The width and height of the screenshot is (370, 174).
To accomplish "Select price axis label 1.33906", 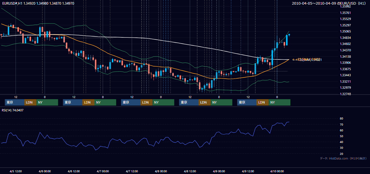I will 346,63.
